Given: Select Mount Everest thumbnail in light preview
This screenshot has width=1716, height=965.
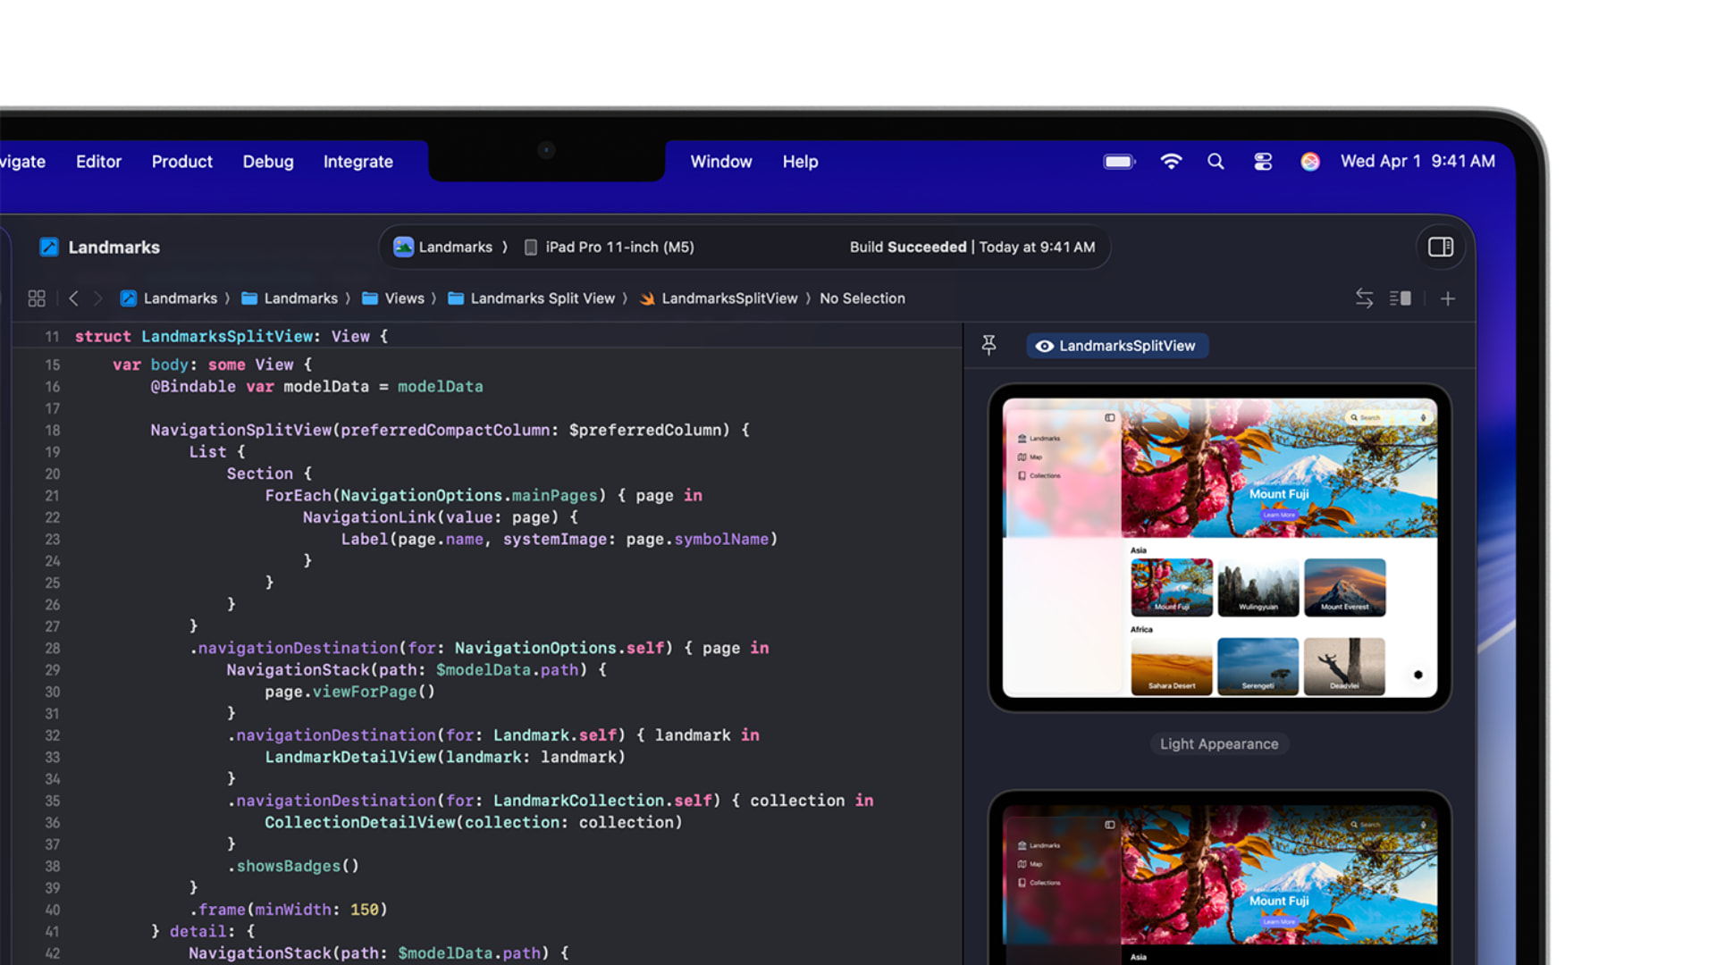Looking at the screenshot, I should [1345, 587].
